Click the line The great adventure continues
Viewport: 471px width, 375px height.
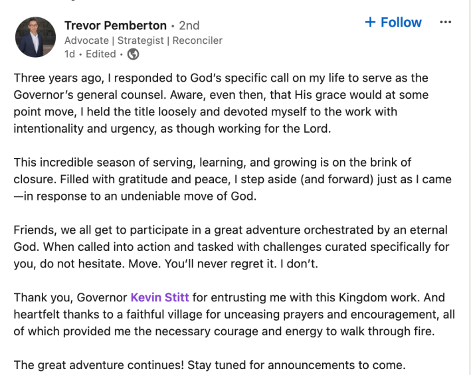[x=210, y=366]
